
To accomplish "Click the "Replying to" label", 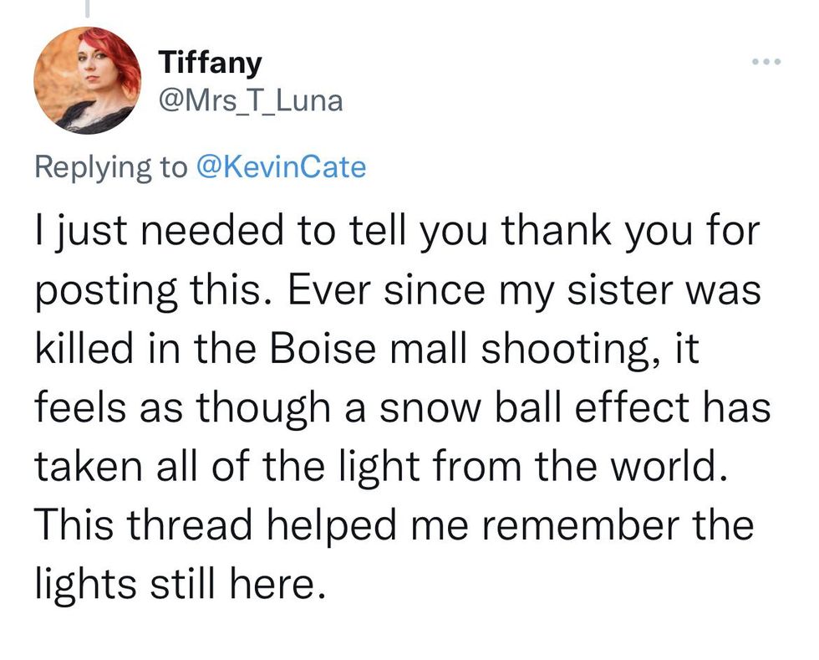I will (x=110, y=166).
